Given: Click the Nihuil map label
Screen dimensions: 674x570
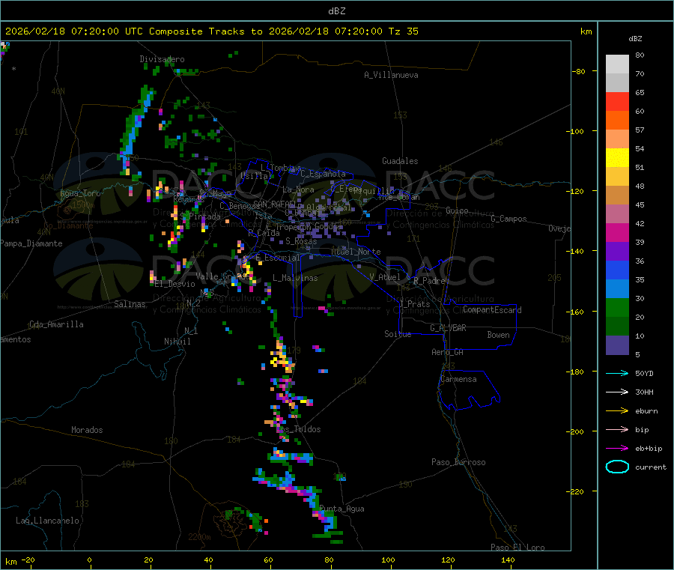Looking at the screenshot, I should click(x=177, y=342).
